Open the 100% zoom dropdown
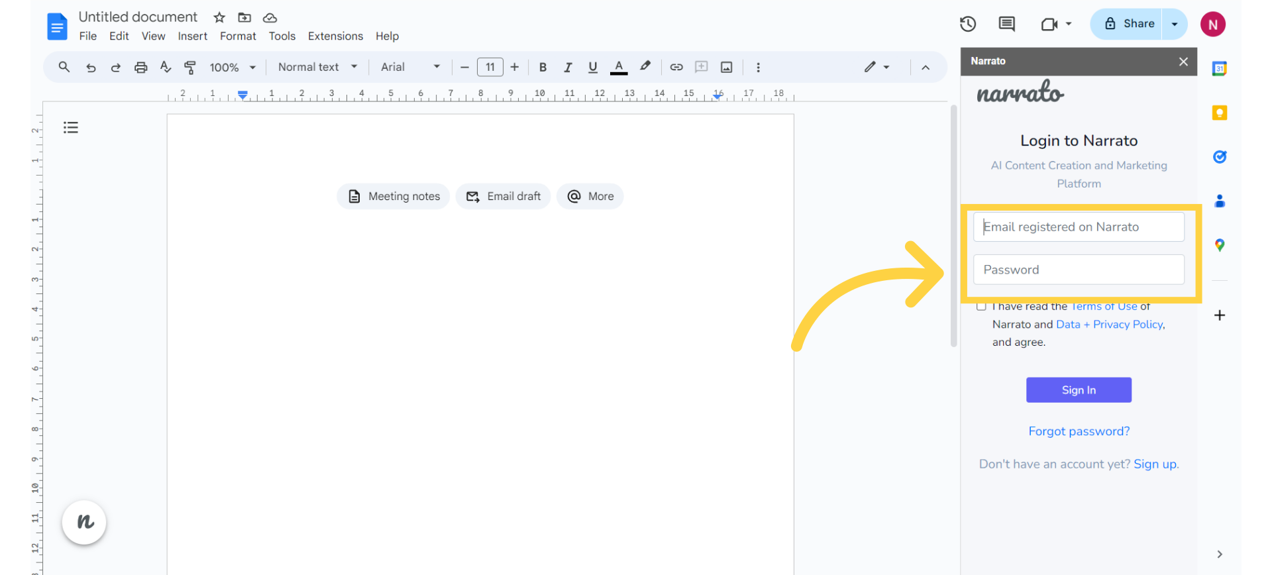The width and height of the screenshot is (1272, 575). pyautogui.click(x=233, y=67)
